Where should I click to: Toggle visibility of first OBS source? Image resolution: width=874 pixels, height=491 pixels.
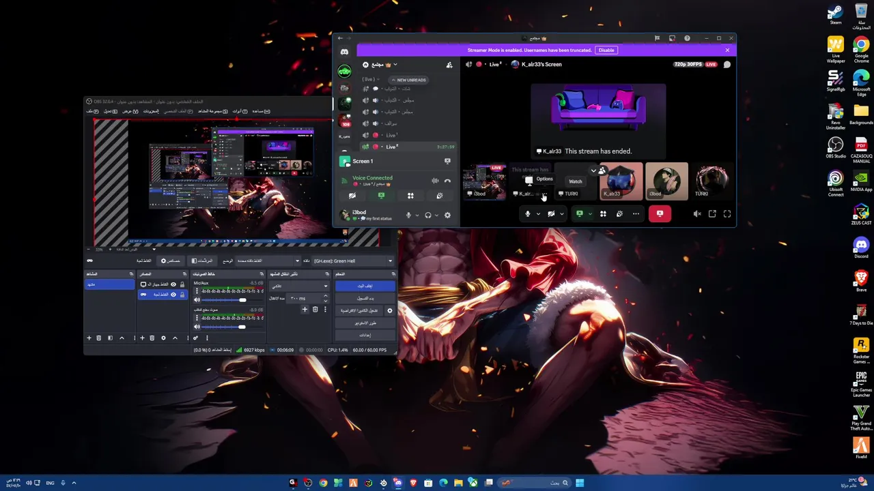click(x=173, y=284)
